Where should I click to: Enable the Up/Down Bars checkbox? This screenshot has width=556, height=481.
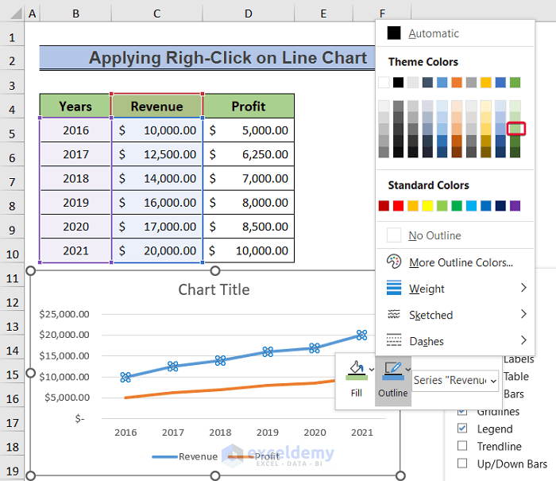coord(462,464)
